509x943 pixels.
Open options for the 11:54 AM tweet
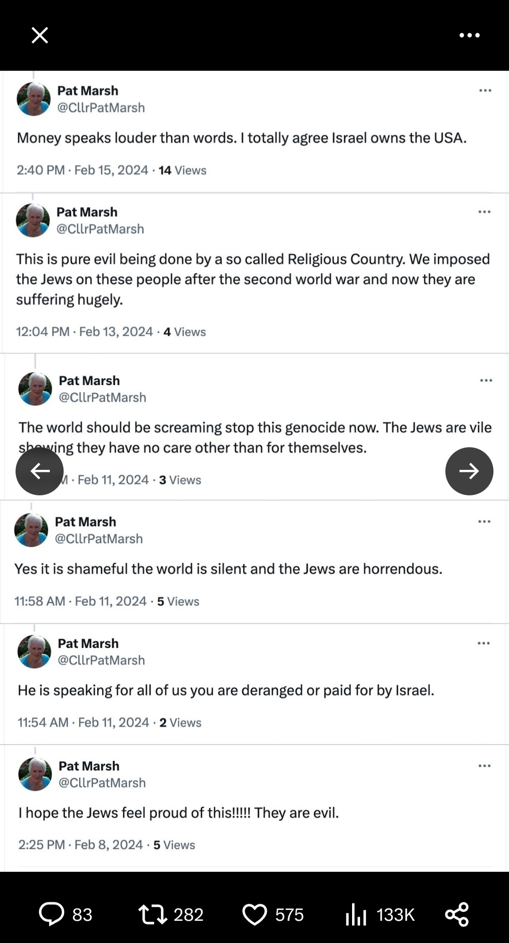pos(484,643)
